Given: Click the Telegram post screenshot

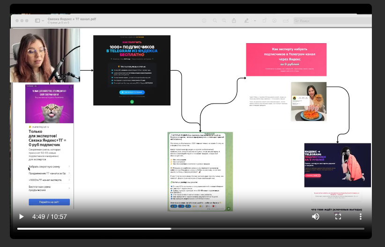Looking at the screenshot, I should (x=200, y=172).
